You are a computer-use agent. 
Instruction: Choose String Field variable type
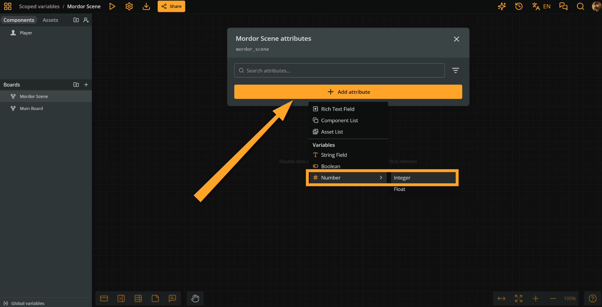348,155
